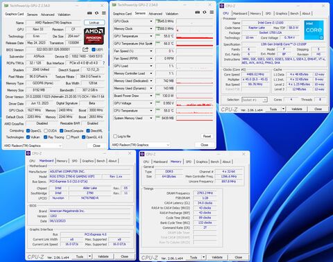Viewport: 333px width, 262px height.
Task: Select the Graphics tab in CPU-Z CPU window
Action: tap(281, 13)
